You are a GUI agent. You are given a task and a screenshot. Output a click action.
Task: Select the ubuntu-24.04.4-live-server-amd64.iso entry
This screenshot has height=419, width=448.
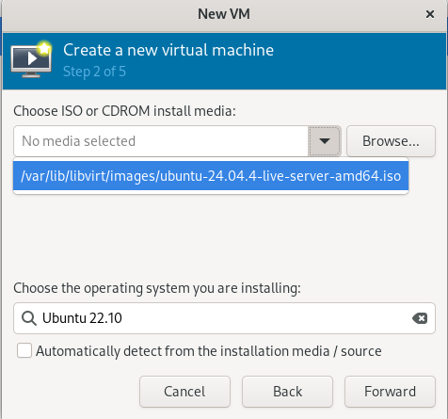tap(211, 176)
